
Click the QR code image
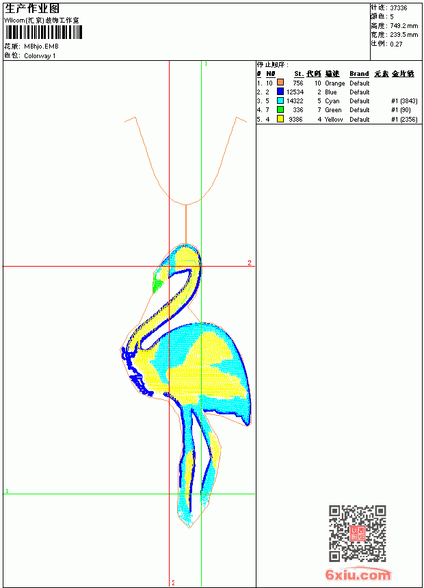coord(357,533)
